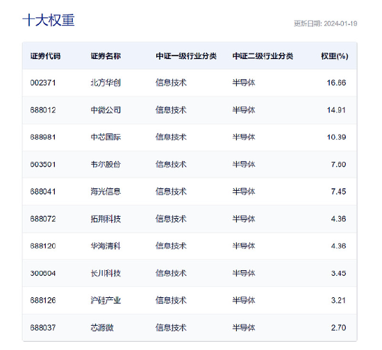Select security code 300604
382x350 pixels.
[43, 274]
